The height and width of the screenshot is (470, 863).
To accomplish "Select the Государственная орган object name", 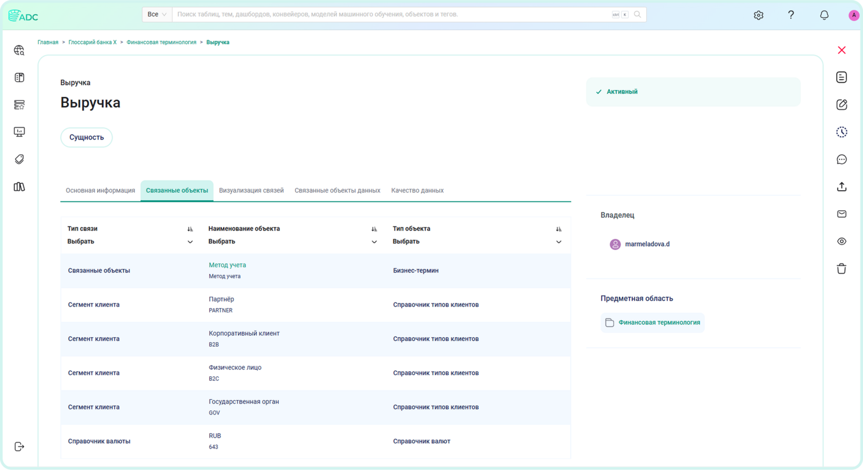I will tap(243, 402).
